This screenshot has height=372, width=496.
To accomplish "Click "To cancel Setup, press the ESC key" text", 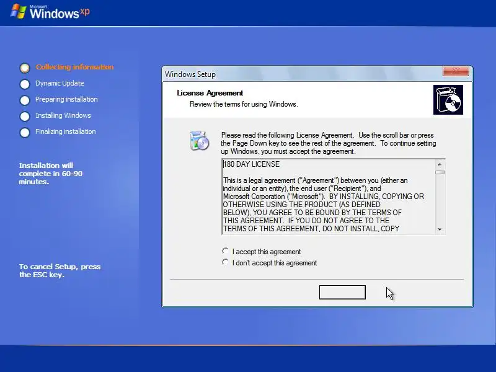I will click(60, 270).
